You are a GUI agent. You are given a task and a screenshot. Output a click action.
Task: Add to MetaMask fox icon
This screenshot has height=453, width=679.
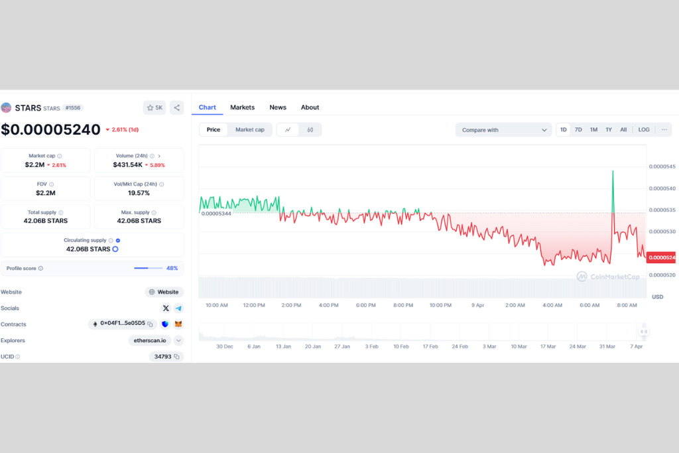pos(178,324)
